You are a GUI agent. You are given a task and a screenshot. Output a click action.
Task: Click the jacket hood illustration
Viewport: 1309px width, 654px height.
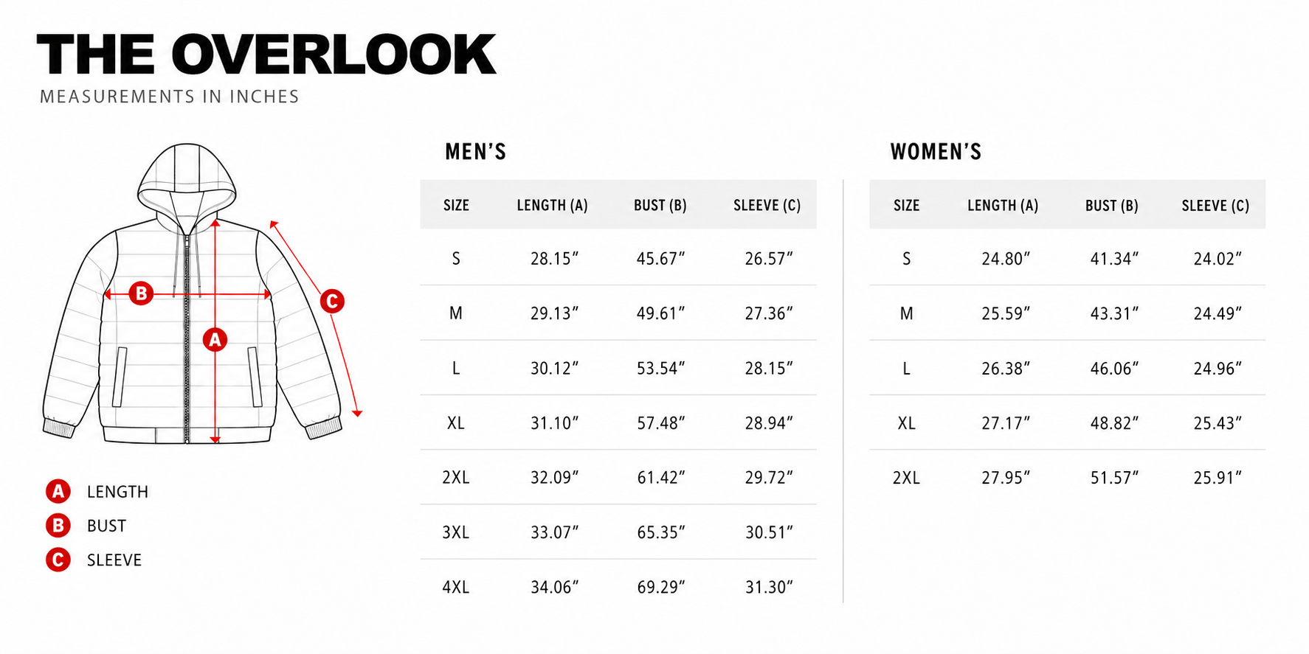[x=187, y=181]
